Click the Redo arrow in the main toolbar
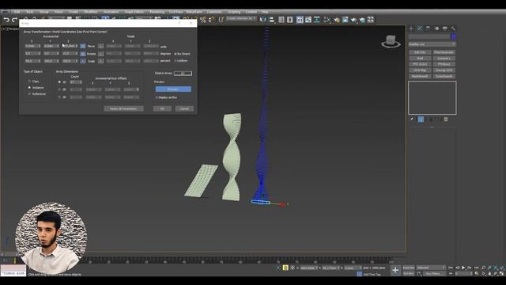506x285 pixels. click(x=14, y=20)
